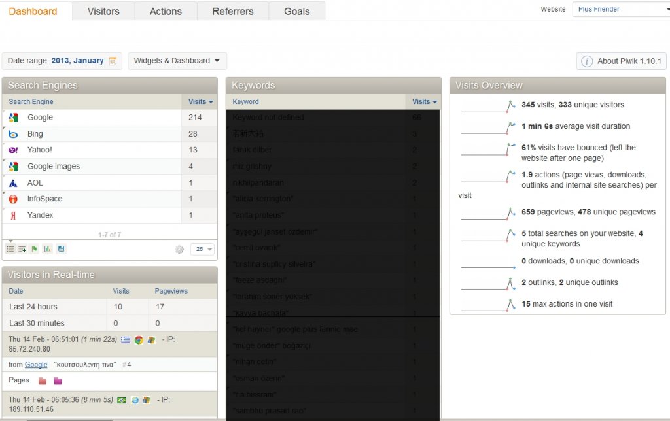The height and width of the screenshot is (421, 670).
Task: Sort Search Engines by the Visits column header
Action: [x=200, y=101]
